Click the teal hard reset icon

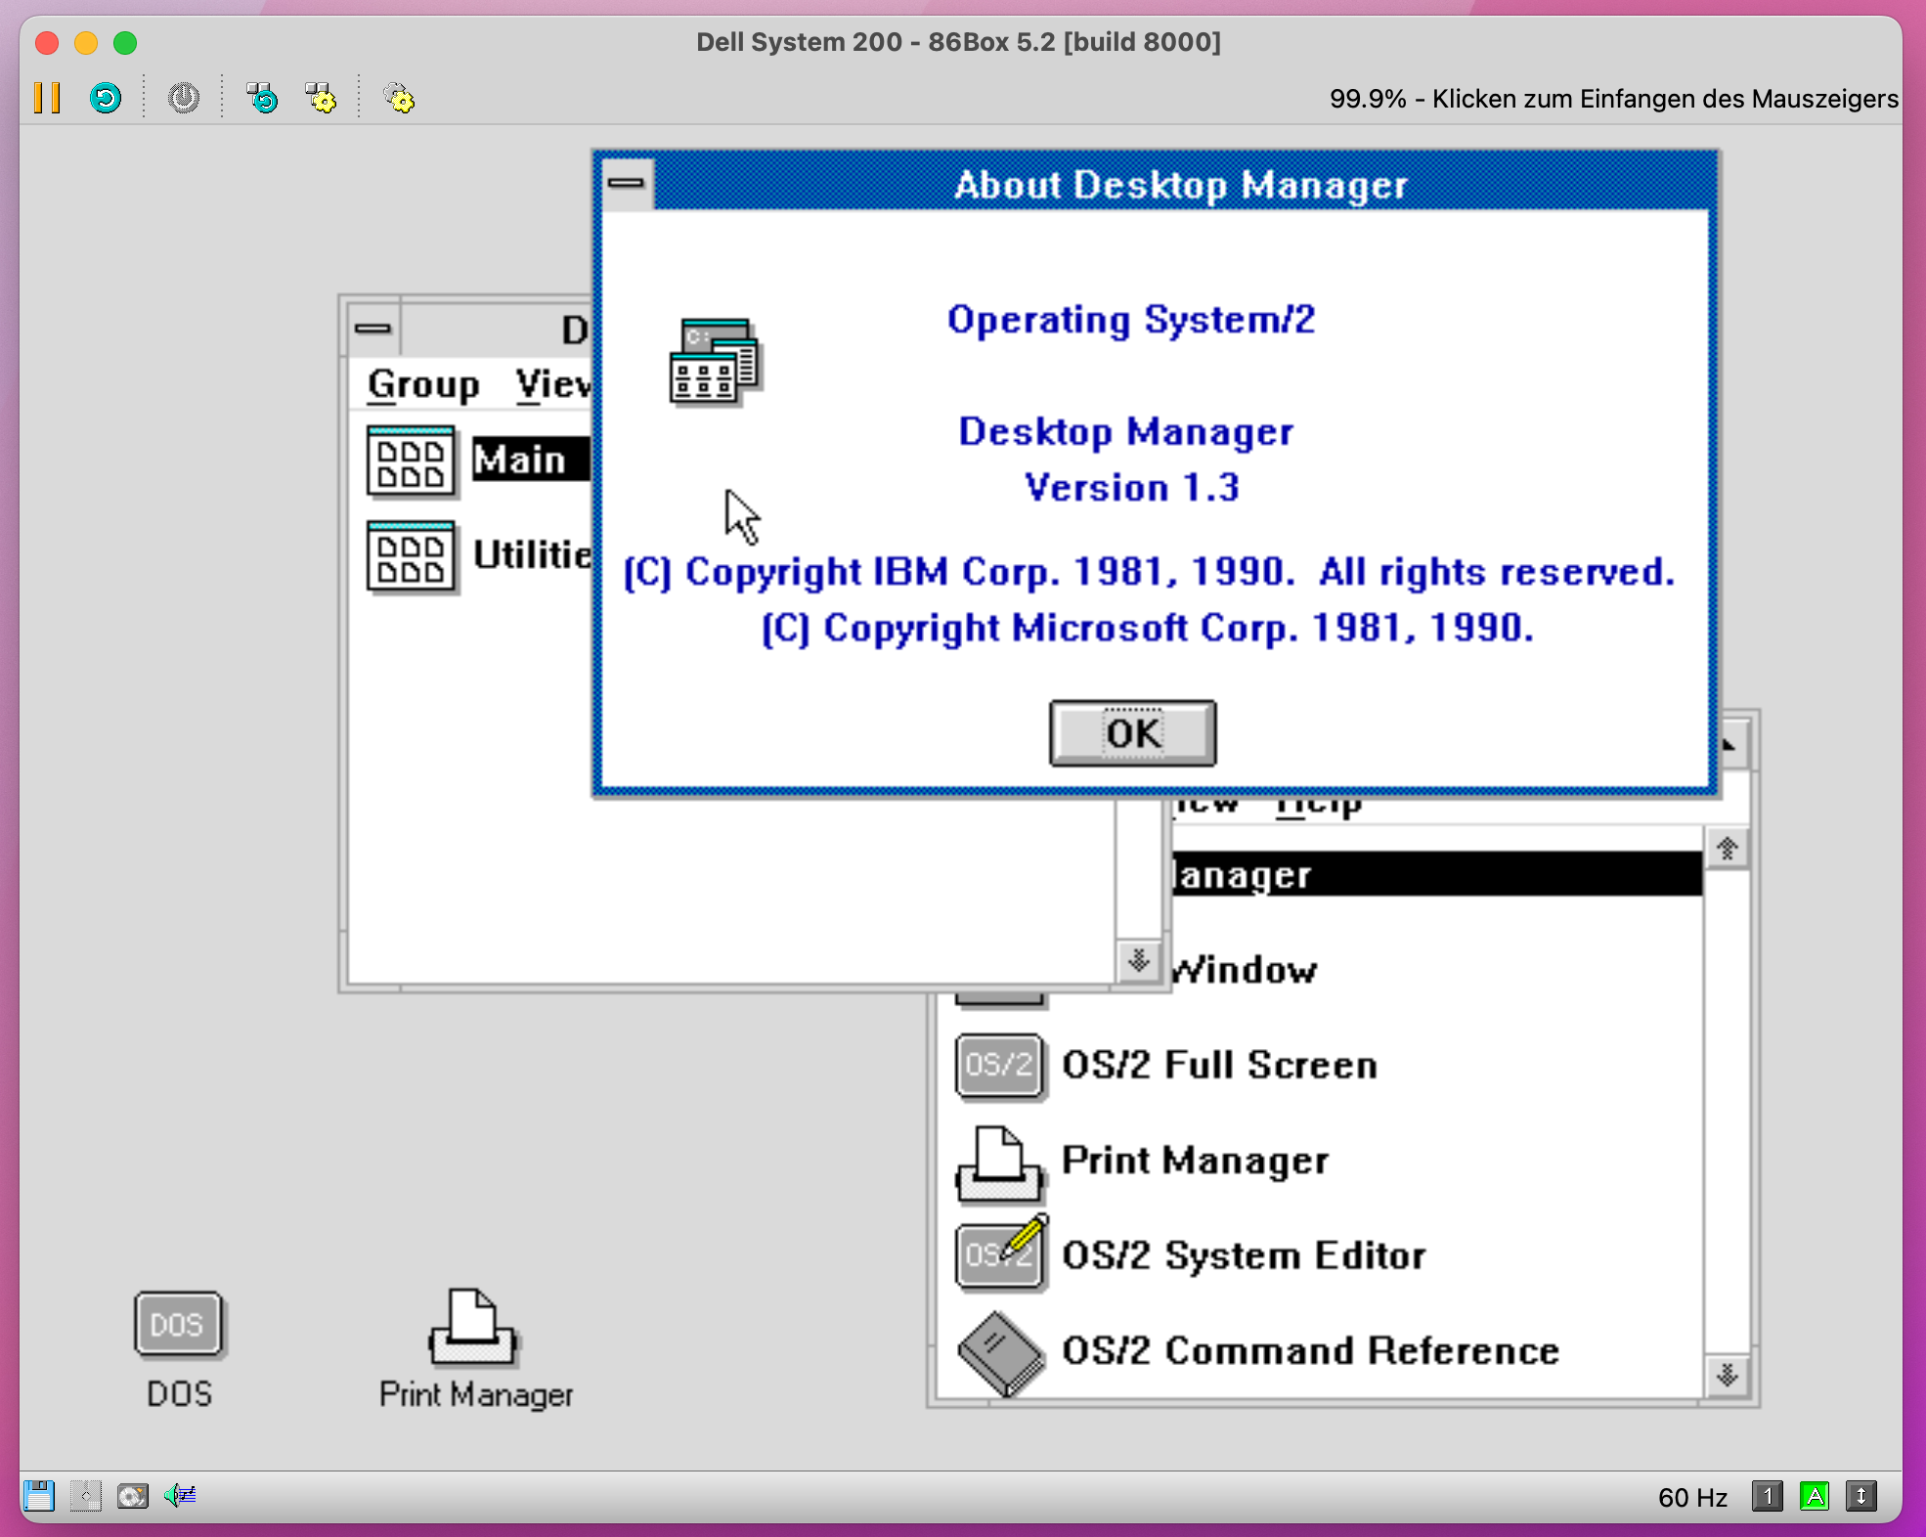point(106,98)
